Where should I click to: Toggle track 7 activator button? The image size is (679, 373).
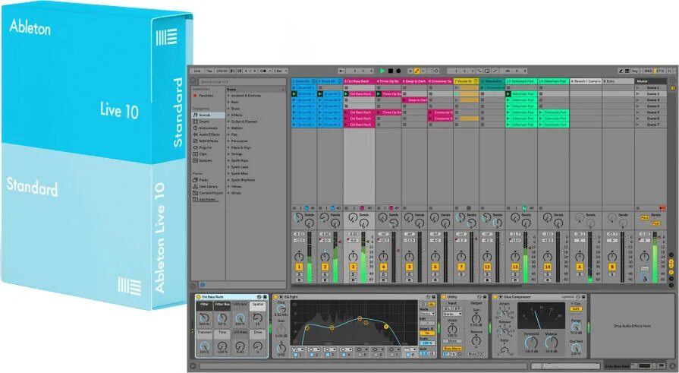tap(461, 267)
